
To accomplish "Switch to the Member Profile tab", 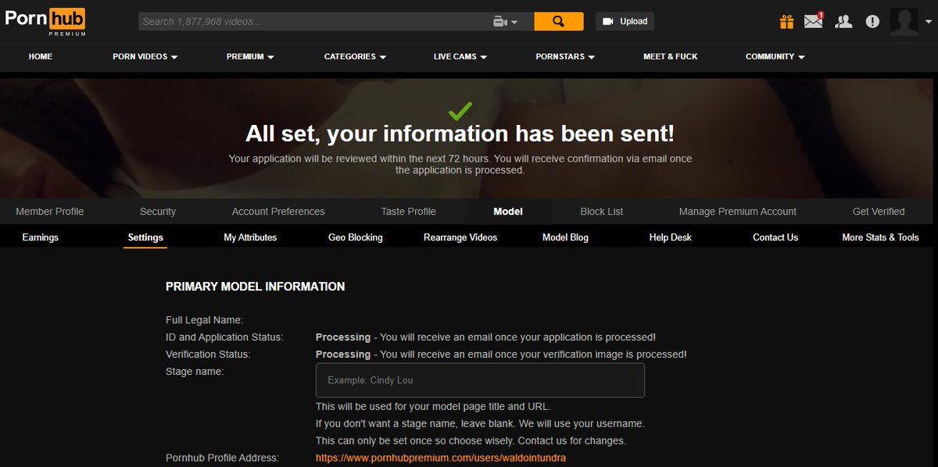I will point(50,211).
